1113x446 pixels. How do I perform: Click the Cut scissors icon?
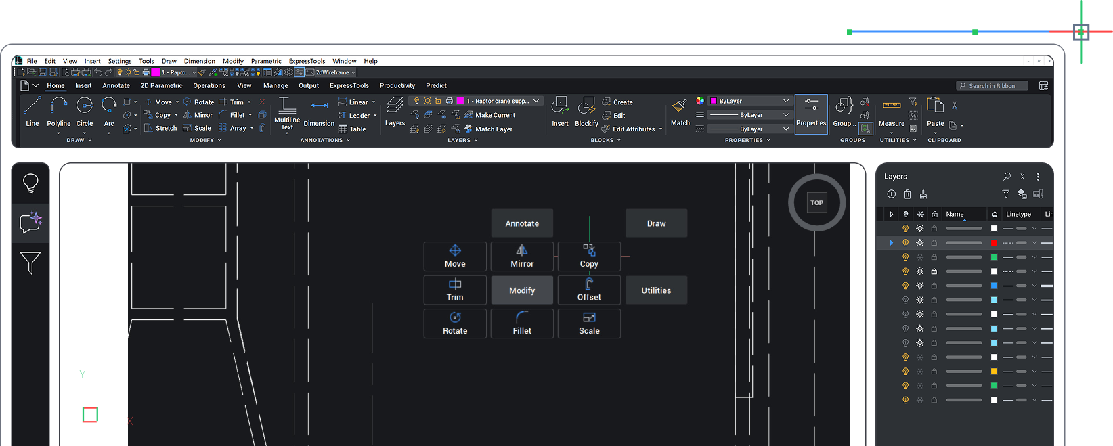pyautogui.click(x=955, y=106)
